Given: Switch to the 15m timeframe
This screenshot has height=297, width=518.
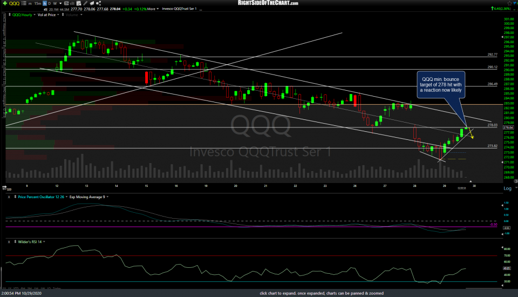Looking at the screenshot, I should (38, 4).
